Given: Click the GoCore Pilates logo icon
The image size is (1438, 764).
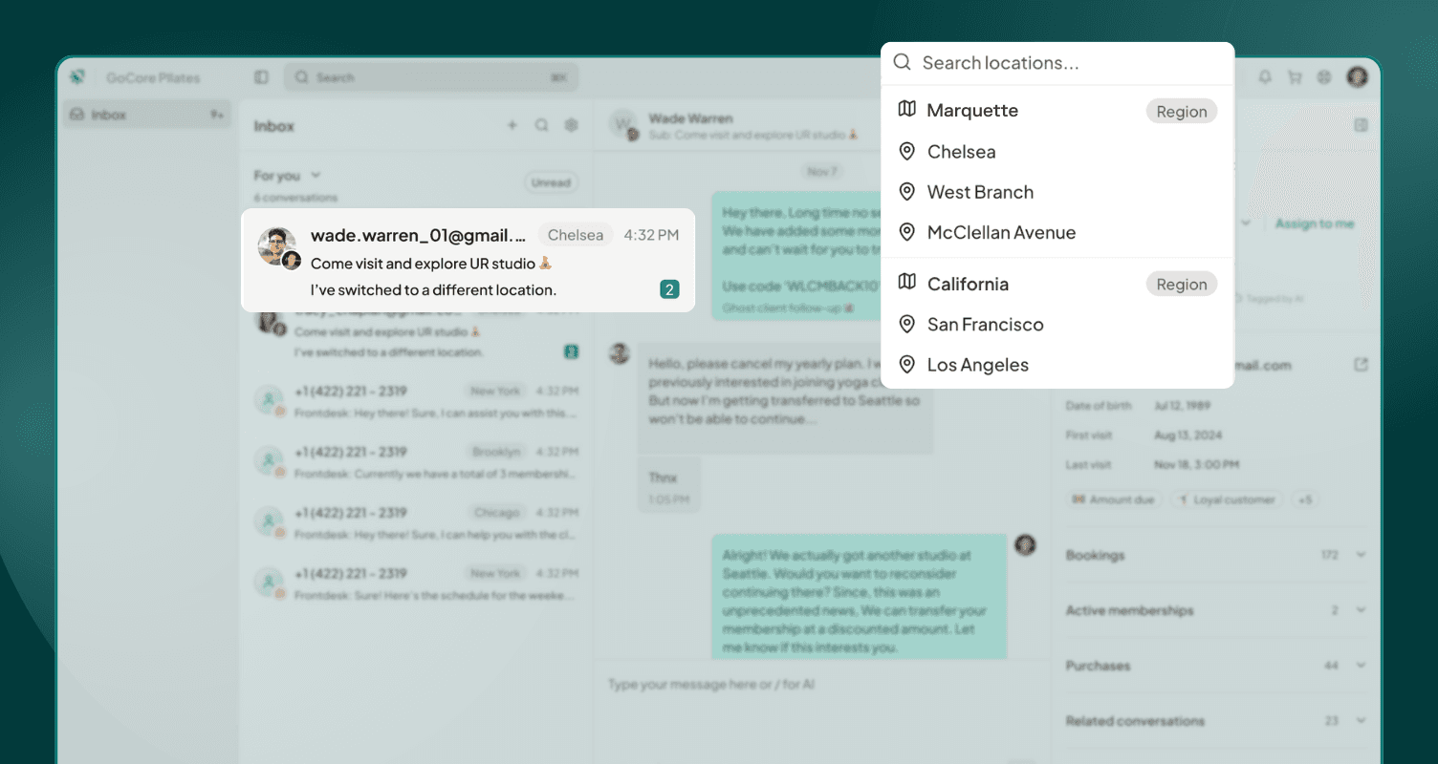Looking at the screenshot, I should [76, 77].
